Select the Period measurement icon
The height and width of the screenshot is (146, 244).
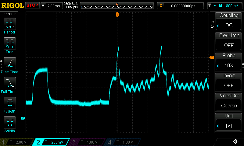coord(9,24)
